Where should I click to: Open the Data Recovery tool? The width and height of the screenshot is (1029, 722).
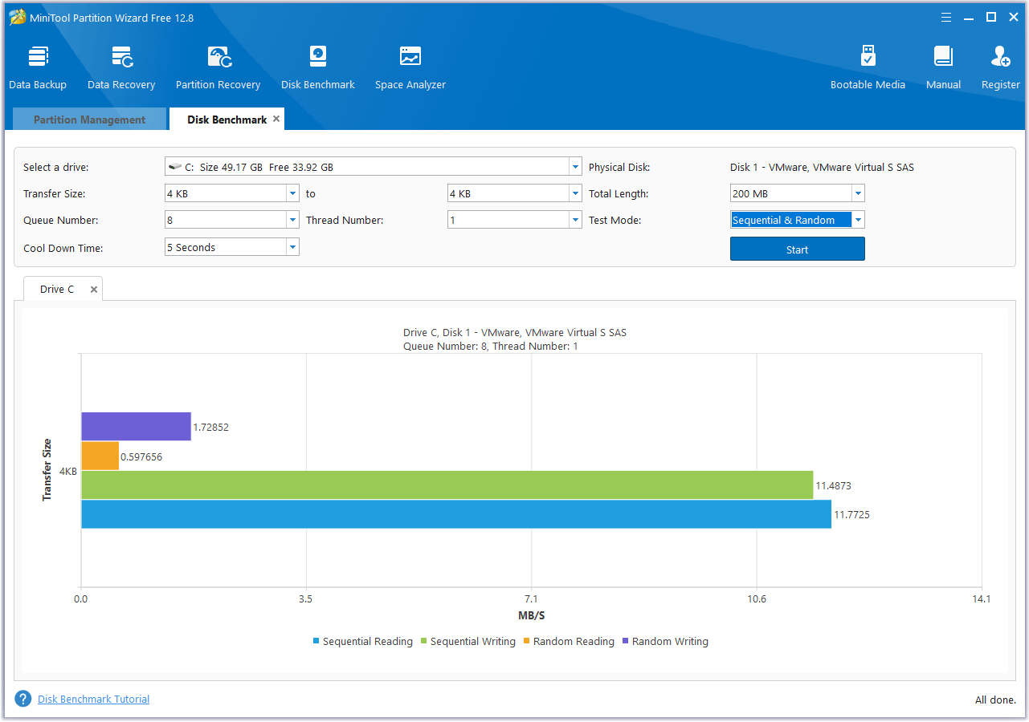[121, 67]
